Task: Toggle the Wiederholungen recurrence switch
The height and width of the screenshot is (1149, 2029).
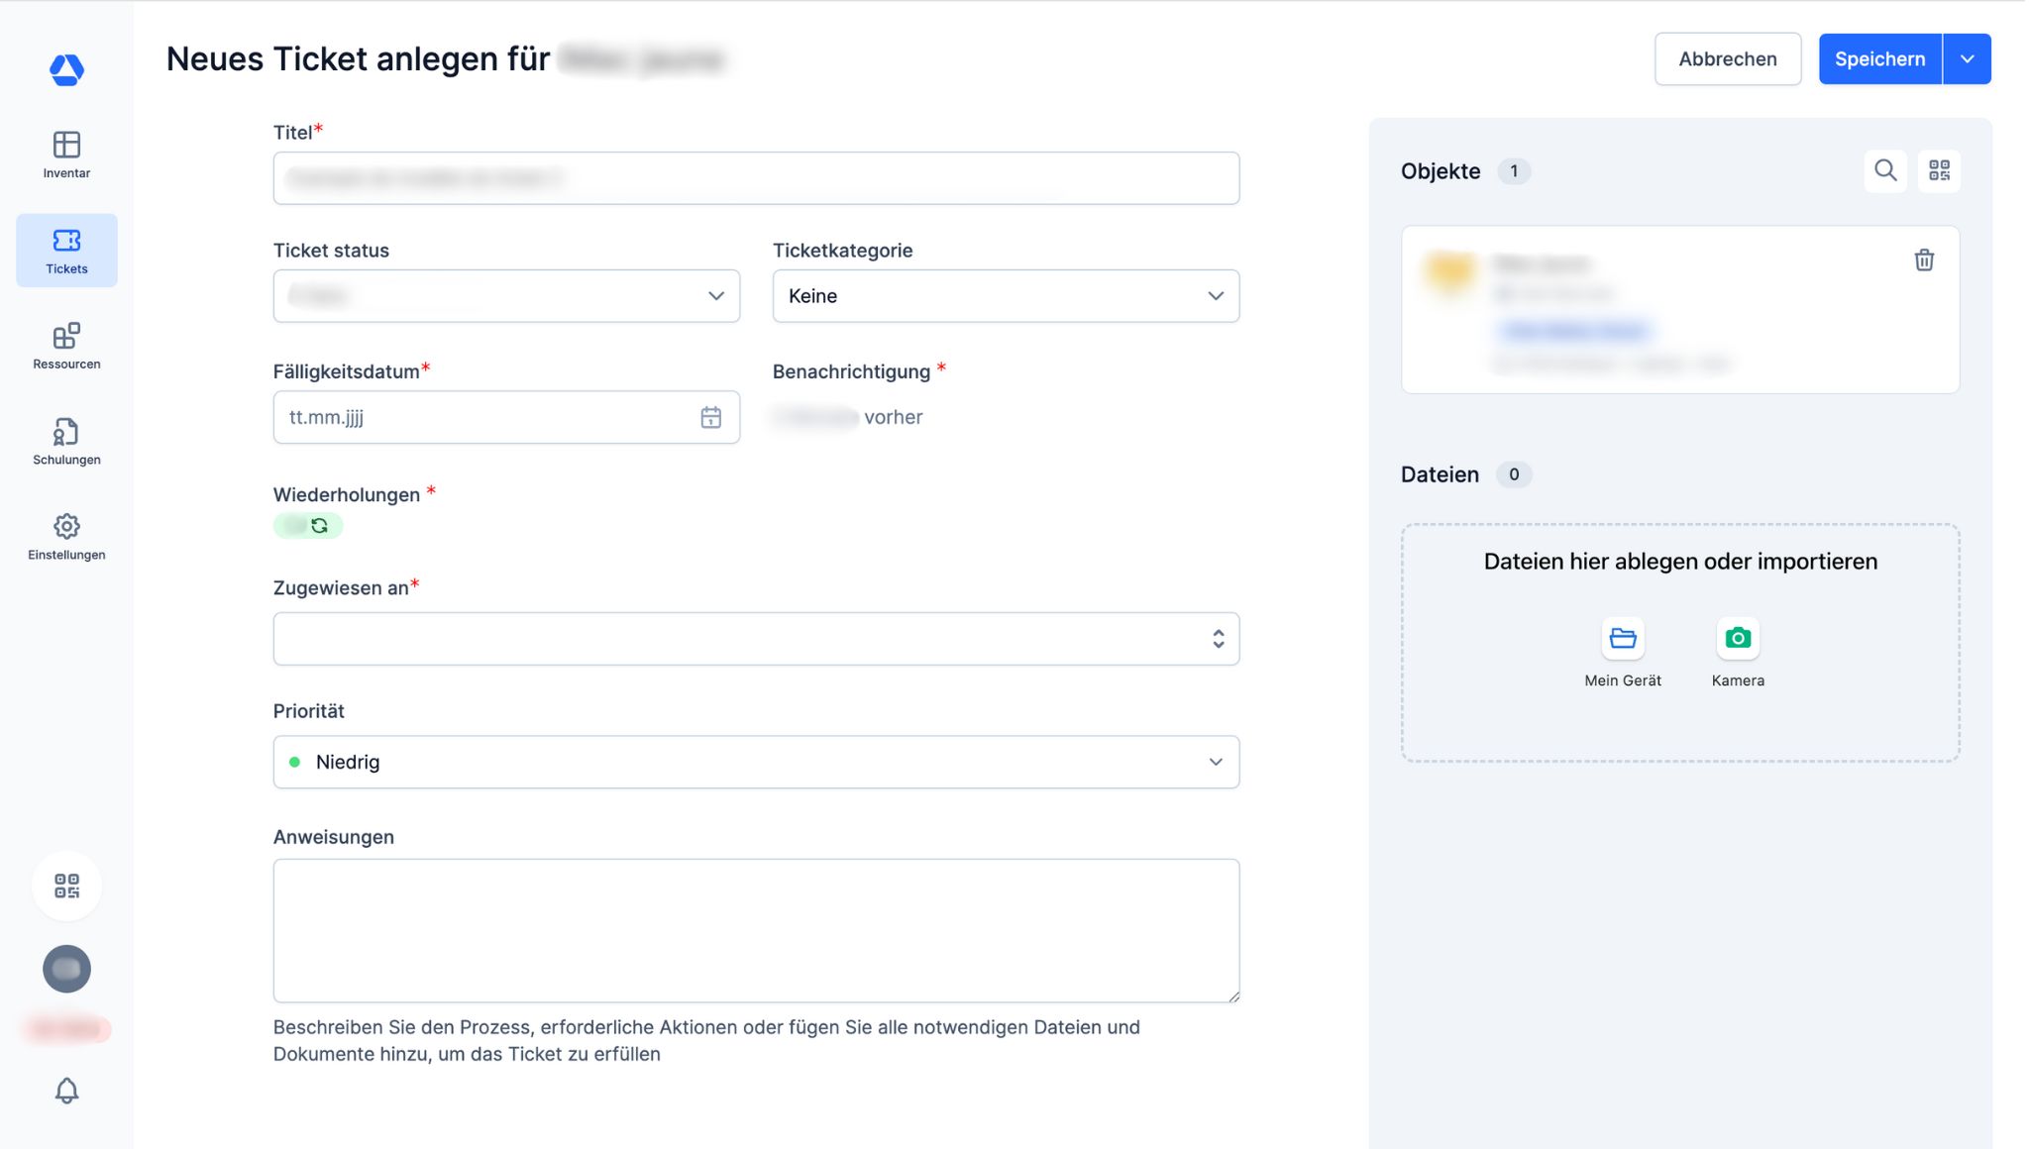Action: coord(308,526)
